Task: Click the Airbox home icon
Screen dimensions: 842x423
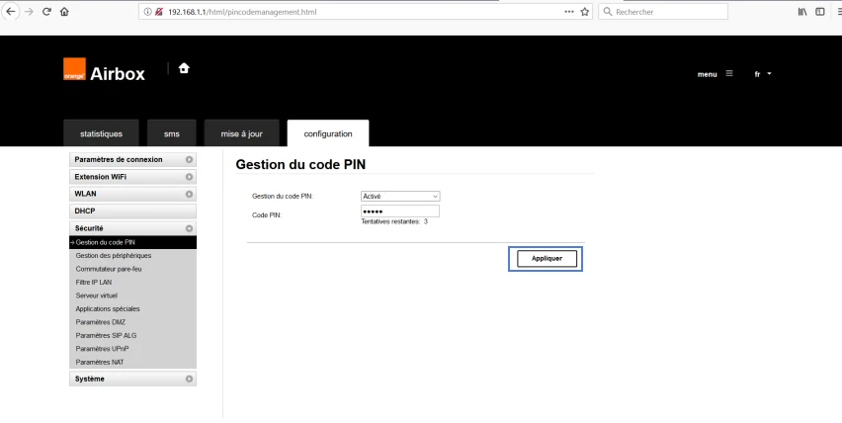Action: [x=184, y=68]
